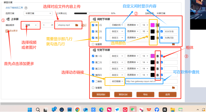
Task: Enable 背景图 checkbox in 忙时下半屏
Action: click(x=93, y=88)
